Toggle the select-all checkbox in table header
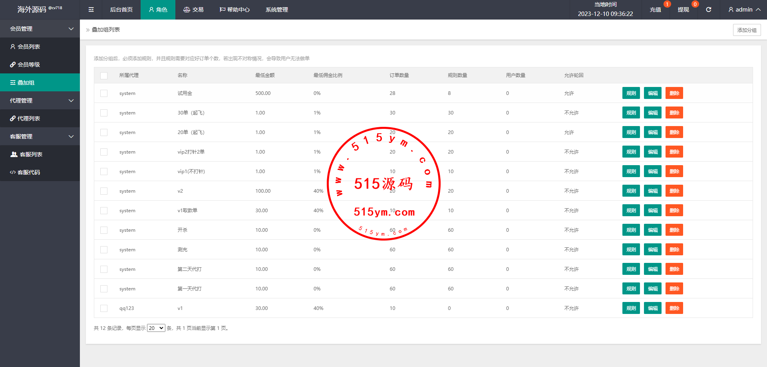The height and width of the screenshot is (367, 767). (104, 75)
